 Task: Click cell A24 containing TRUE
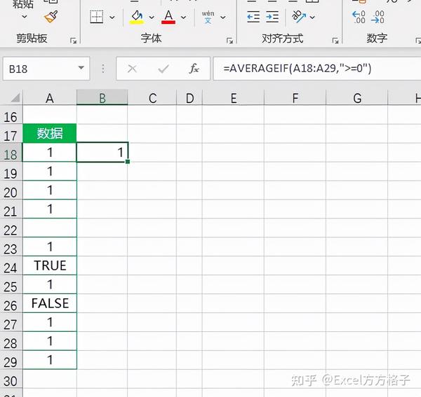tap(50, 265)
